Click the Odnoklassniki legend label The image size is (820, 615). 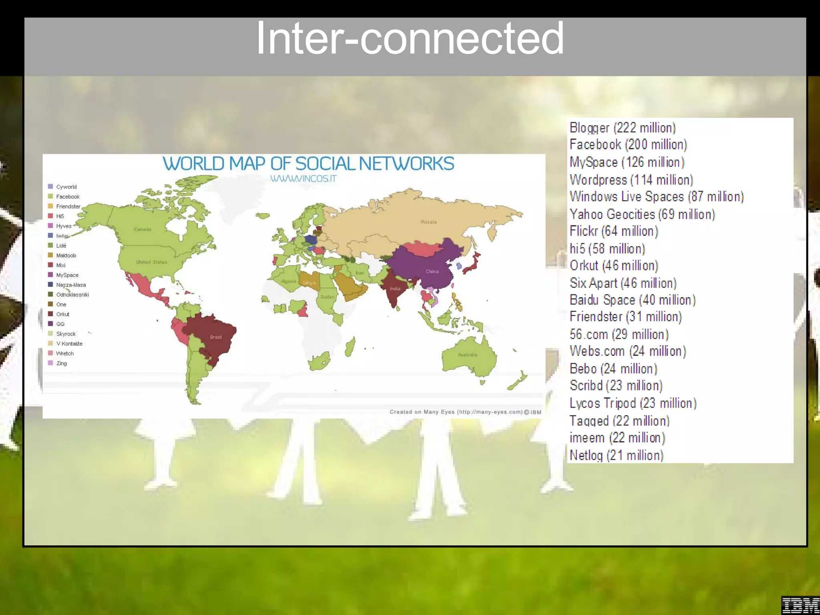(72, 295)
